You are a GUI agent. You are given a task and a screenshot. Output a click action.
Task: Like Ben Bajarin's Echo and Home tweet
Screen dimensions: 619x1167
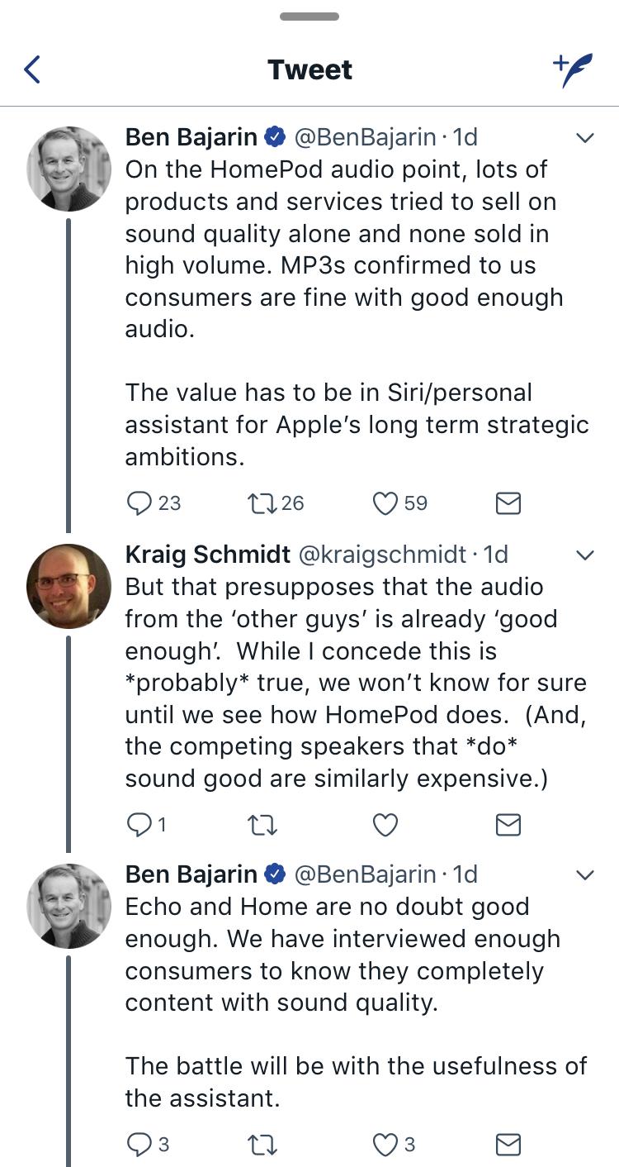pos(385,1145)
